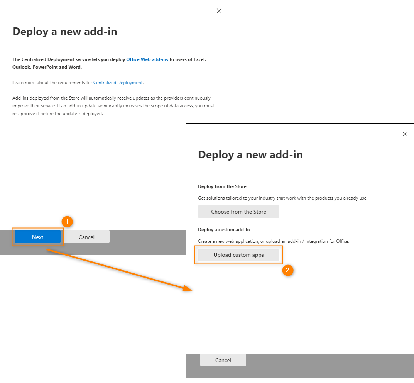Select the 'Deploy from the Store' heading text
The image size is (414, 383).
pos(222,186)
